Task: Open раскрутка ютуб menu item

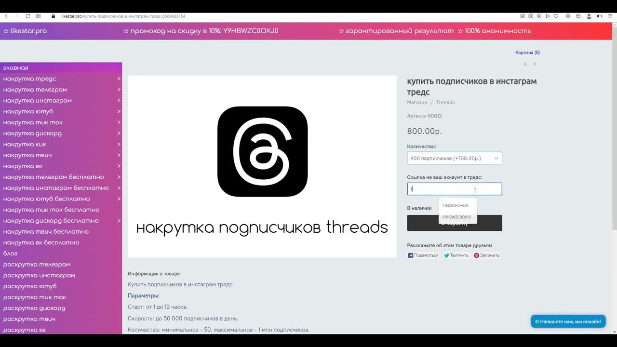Action: pyautogui.click(x=61, y=286)
